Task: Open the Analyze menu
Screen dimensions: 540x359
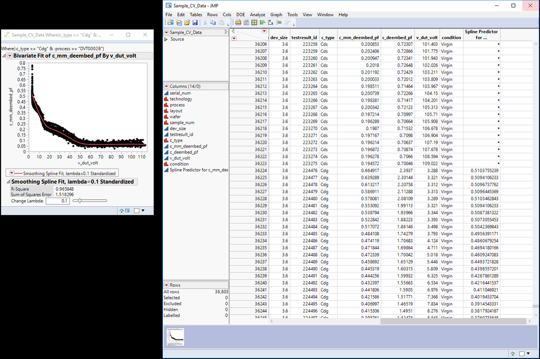Action: click(258, 15)
